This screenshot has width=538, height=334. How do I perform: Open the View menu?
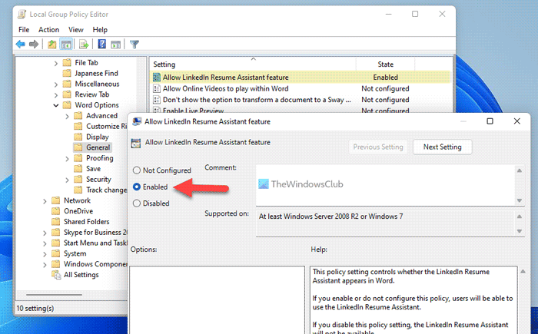76,30
